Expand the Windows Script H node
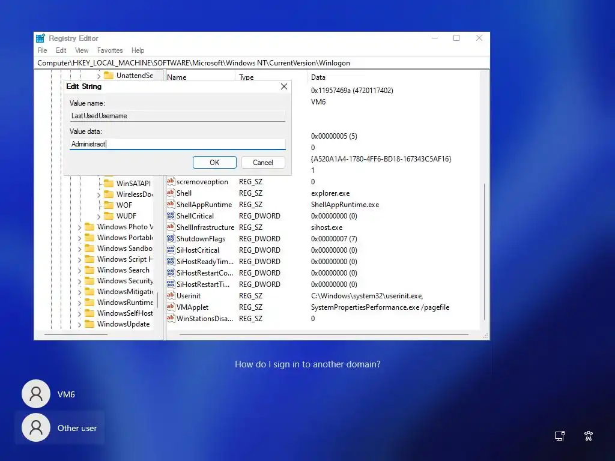 (x=80, y=259)
